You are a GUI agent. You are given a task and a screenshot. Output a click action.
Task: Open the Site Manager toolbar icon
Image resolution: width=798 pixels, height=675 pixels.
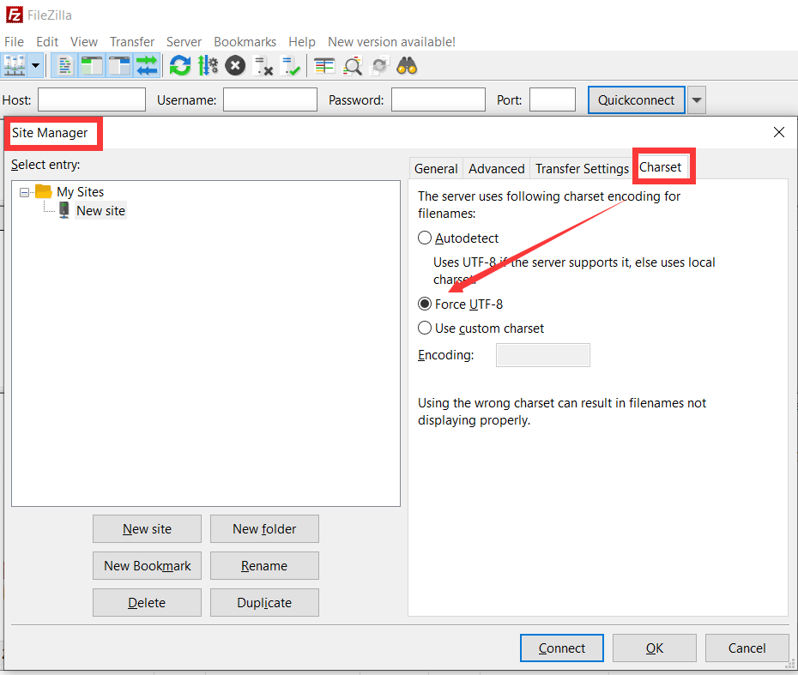pos(15,66)
